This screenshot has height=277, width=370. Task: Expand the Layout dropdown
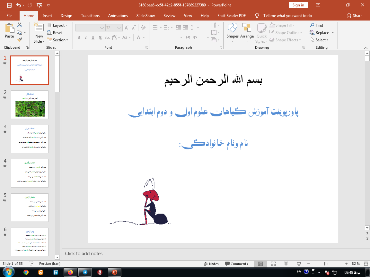[x=57, y=25]
